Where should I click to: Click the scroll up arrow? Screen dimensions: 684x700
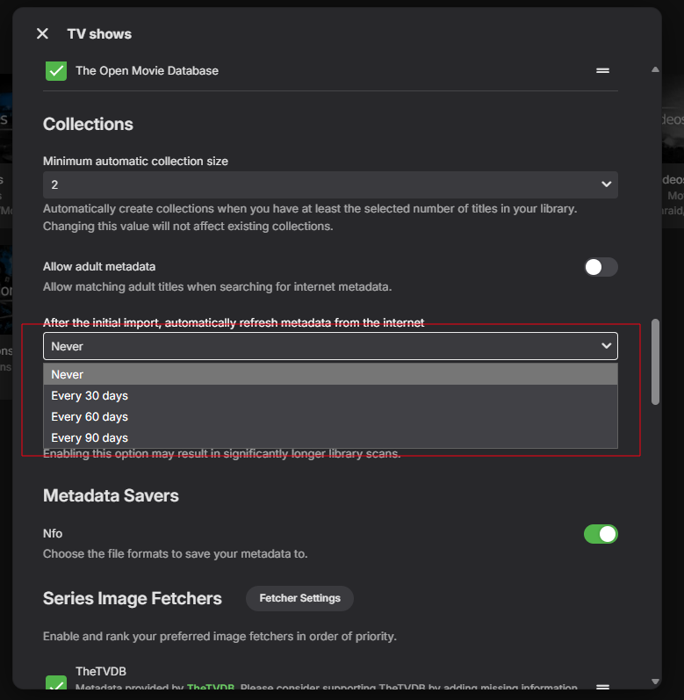[x=655, y=69]
